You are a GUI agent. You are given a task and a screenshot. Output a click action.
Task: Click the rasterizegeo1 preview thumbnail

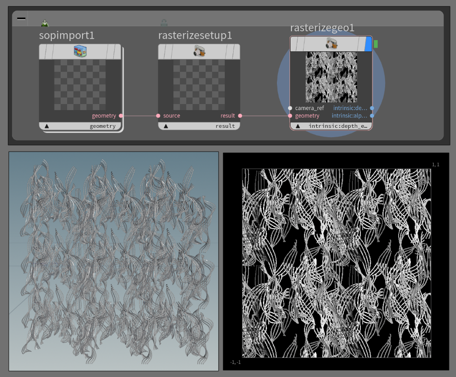331,77
